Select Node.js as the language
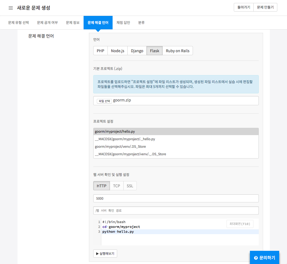 click(117, 51)
